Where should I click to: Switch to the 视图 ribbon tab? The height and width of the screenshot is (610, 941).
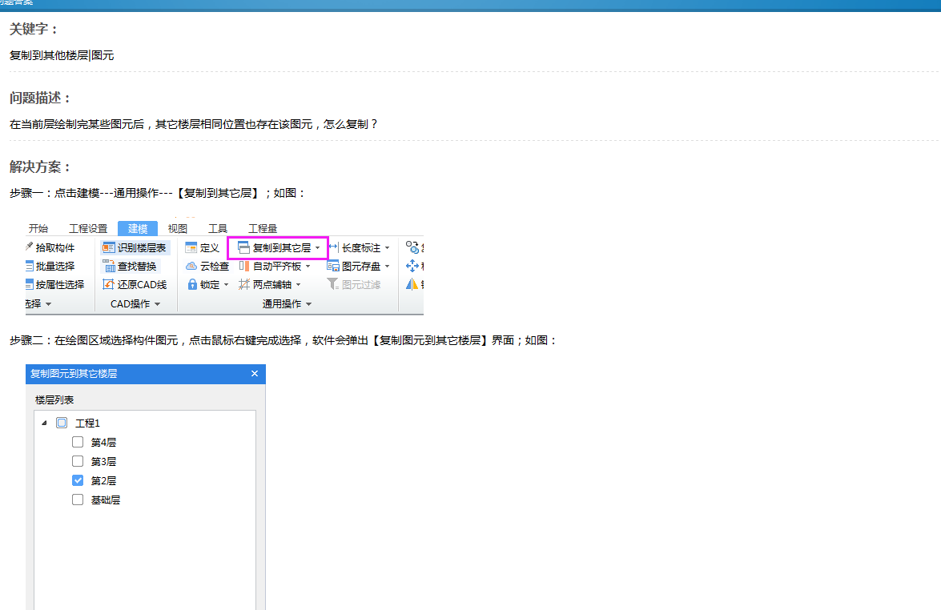point(178,228)
